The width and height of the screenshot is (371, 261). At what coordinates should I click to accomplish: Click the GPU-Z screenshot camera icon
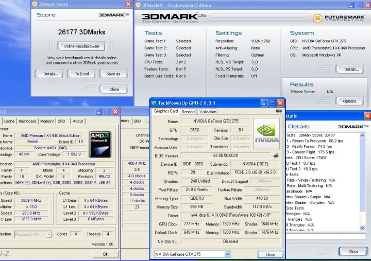pyautogui.click(x=279, y=111)
